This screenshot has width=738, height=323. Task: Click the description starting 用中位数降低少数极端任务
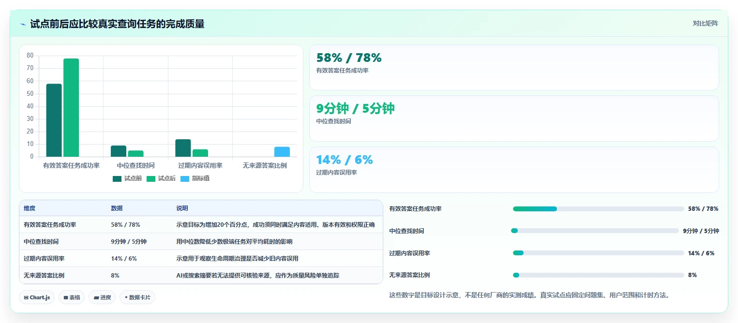(x=234, y=242)
